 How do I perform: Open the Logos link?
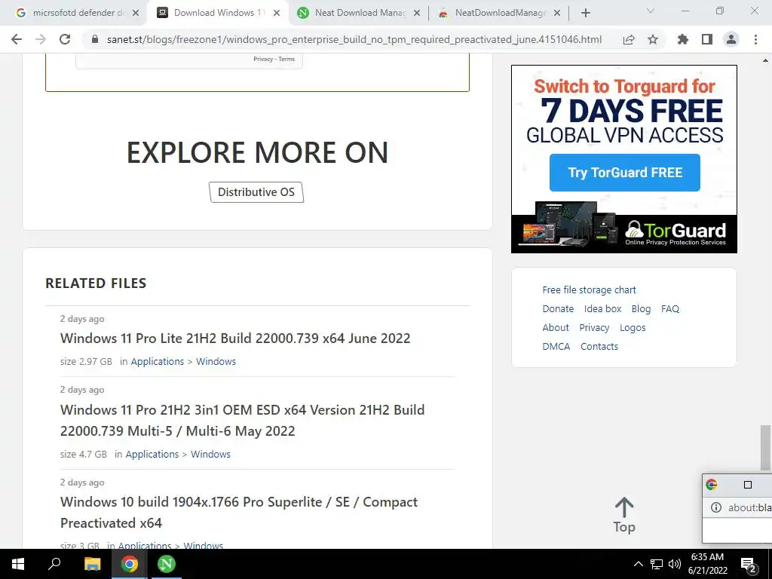click(633, 327)
